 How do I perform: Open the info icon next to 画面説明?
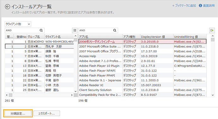tap(200, 6)
